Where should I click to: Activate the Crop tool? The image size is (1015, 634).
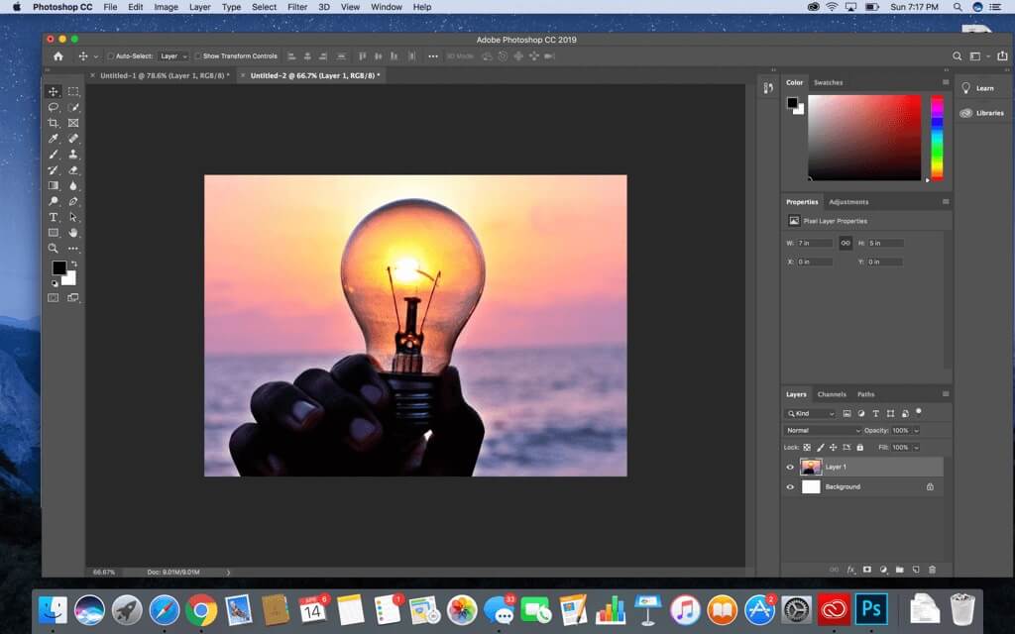click(53, 123)
